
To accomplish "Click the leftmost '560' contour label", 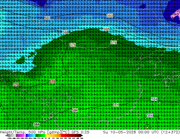I will click(x=47, y=18).
